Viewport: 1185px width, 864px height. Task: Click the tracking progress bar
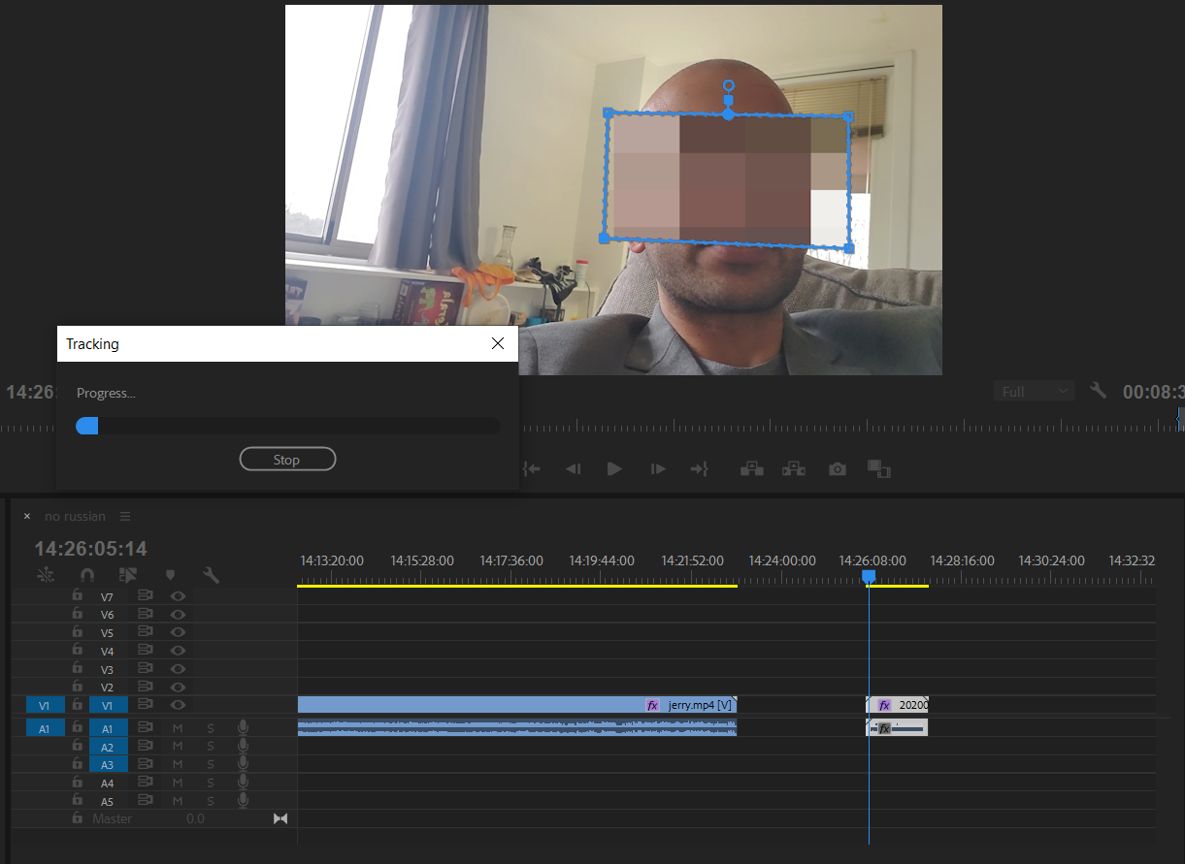pyautogui.click(x=287, y=426)
